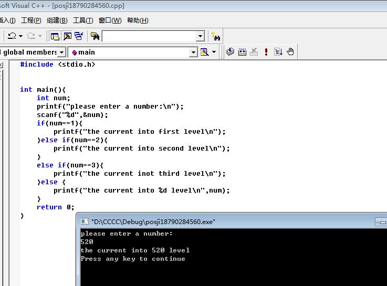Click the int num; declaration line
The width and height of the screenshot is (387, 286).
pos(54,98)
